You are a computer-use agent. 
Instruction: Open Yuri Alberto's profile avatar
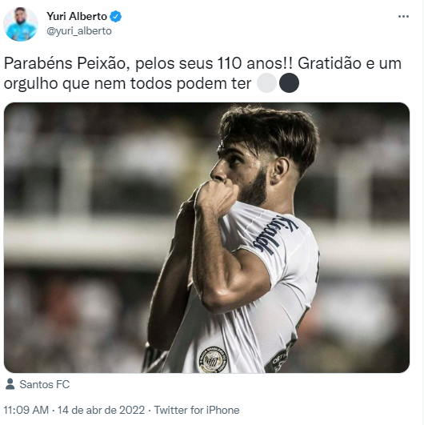click(x=21, y=24)
